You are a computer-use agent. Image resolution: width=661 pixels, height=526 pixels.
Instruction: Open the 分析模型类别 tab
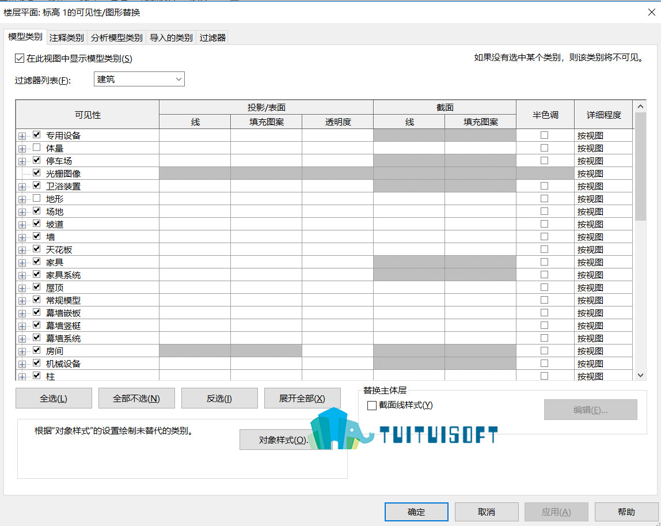coord(117,37)
